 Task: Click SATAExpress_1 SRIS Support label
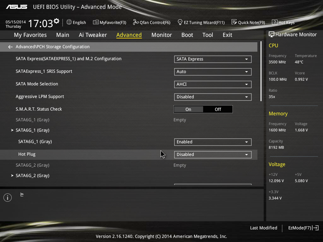point(44,72)
